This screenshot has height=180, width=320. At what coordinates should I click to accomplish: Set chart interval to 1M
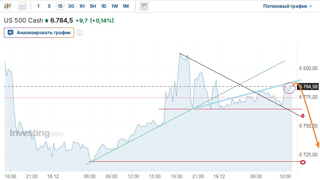tap(125, 6)
